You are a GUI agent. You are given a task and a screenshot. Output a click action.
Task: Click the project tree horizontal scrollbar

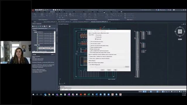(x=43, y=52)
